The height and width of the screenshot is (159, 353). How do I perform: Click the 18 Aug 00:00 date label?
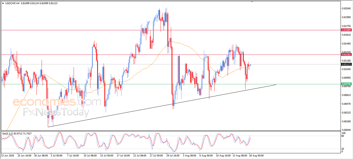click(x=257, y=156)
